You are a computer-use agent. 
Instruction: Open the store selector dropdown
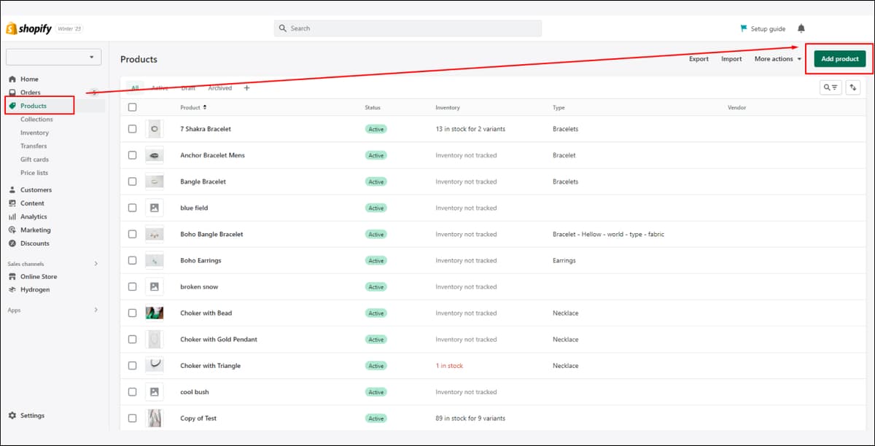click(53, 57)
